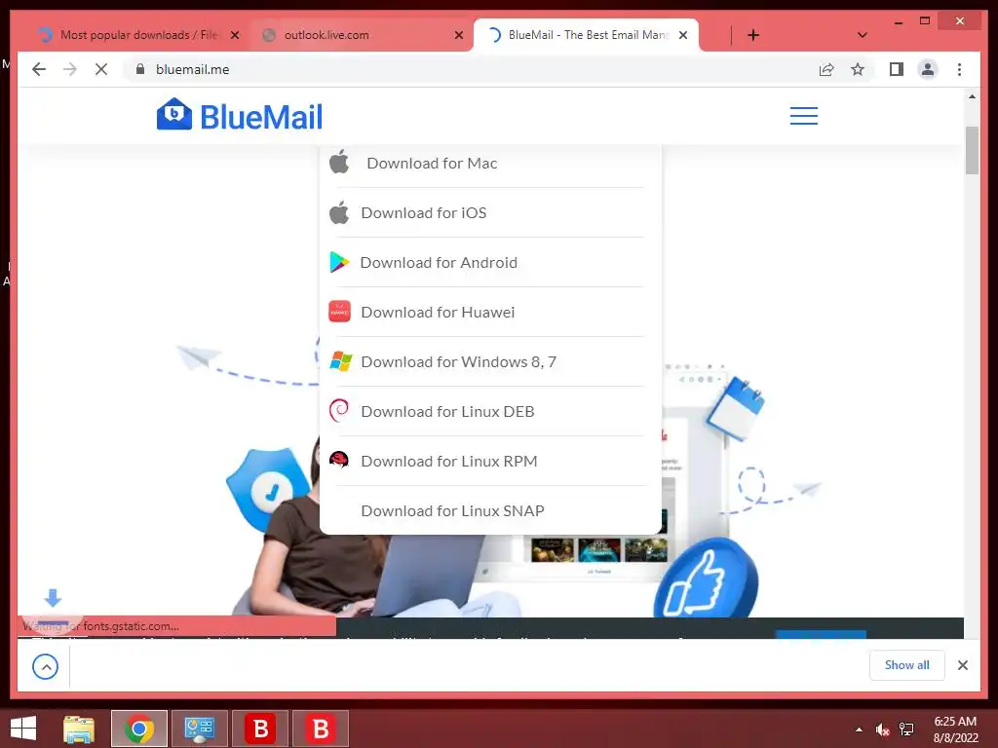998x748 pixels.
Task: Click the page vertical scrollbar thumb
Action: pyautogui.click(x=972, y=150)
